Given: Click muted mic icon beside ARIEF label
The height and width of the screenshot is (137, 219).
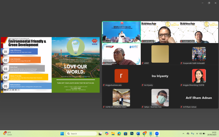Looking at the screenshot, I should click(142, 63).
